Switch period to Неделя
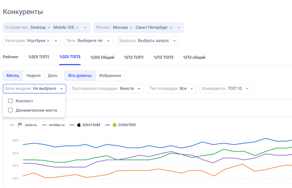 point(33,76)
